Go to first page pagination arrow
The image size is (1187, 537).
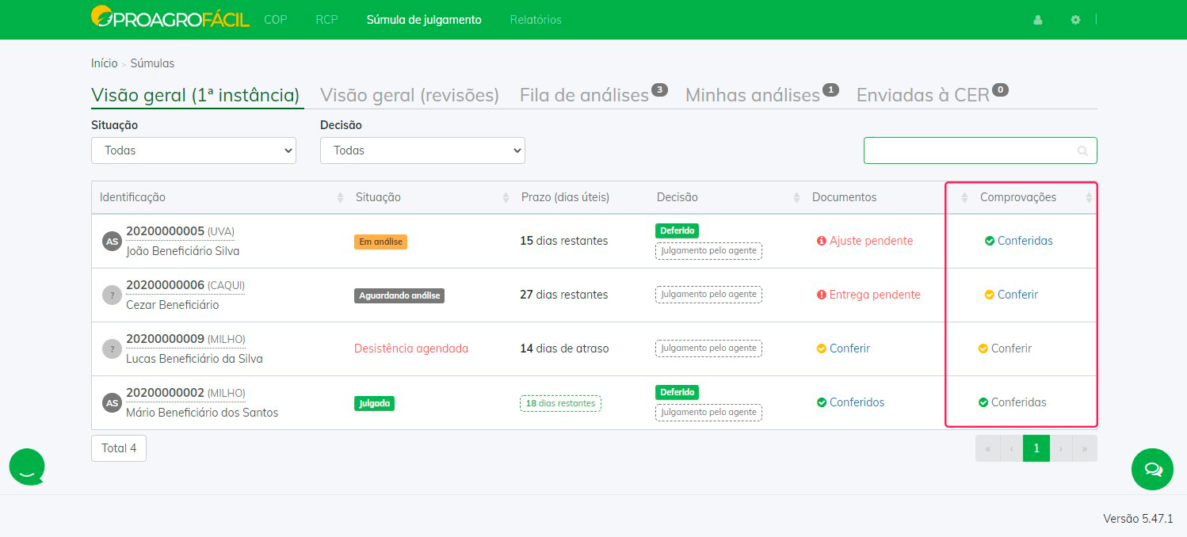click(x=988, y=448)
